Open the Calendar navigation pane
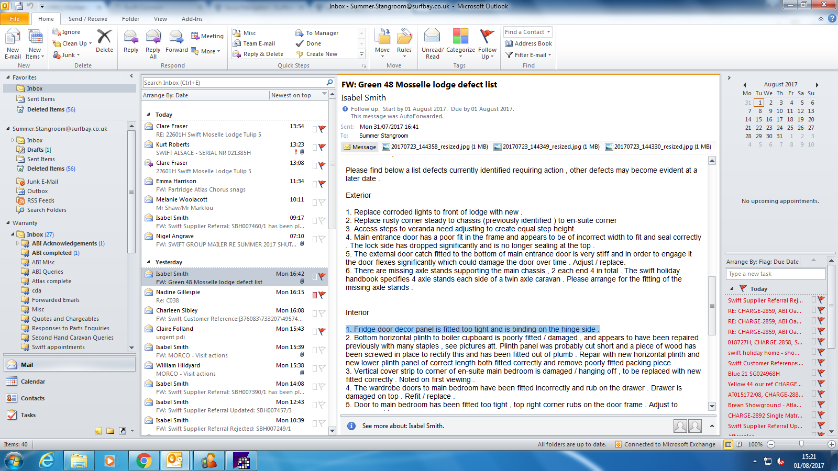Image resolution: width=838 pixels, height=471 pixels. pos(32,382)
